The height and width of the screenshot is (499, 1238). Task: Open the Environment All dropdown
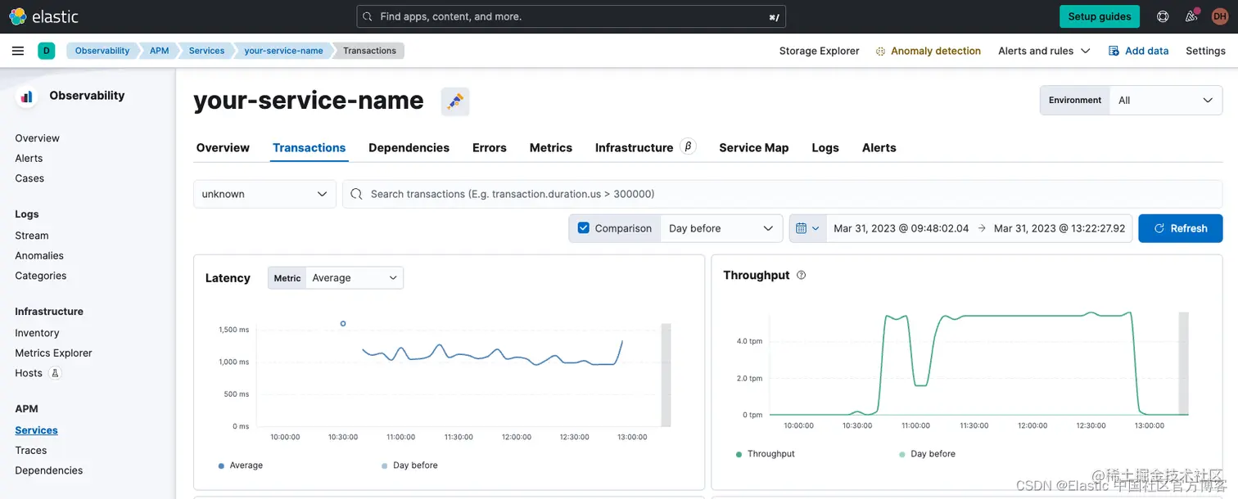(1165, 100)
